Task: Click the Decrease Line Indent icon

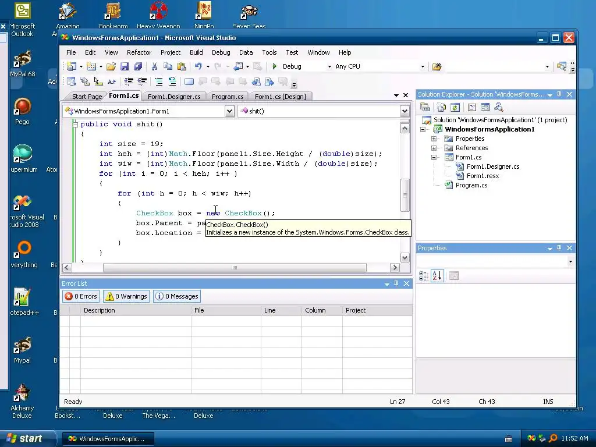Action: 129,81
